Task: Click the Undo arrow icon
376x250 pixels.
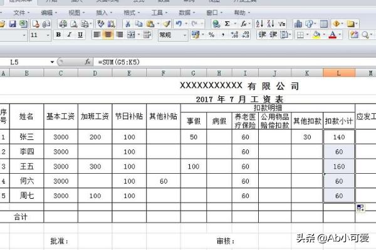Action: tap(179, 24)
